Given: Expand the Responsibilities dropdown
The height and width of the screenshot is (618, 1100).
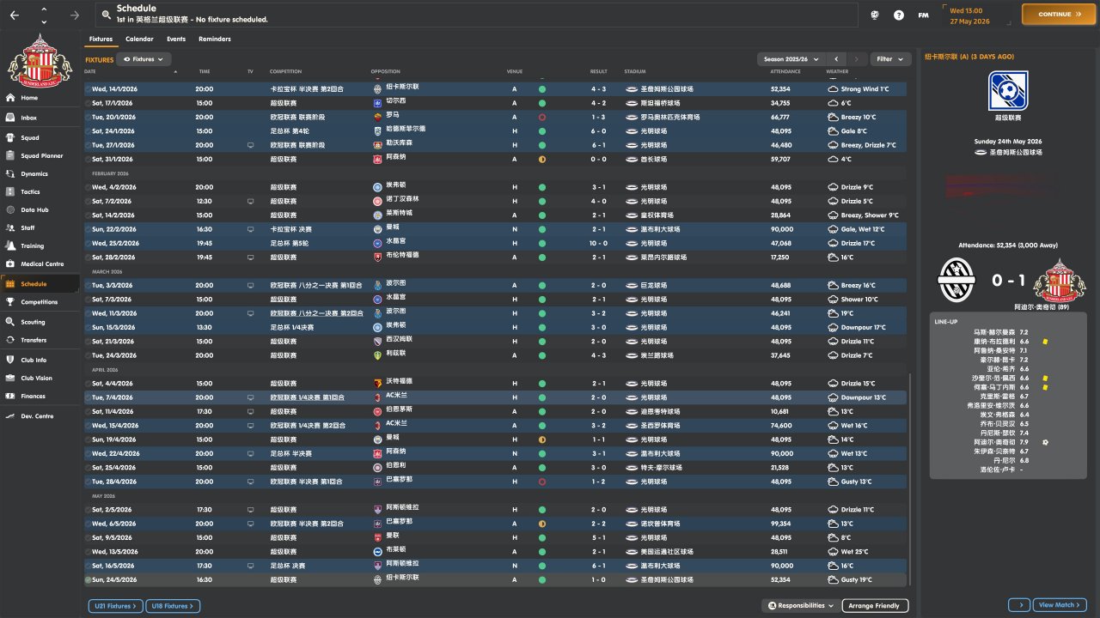Looking at the screenshot, I should (799, 606).
